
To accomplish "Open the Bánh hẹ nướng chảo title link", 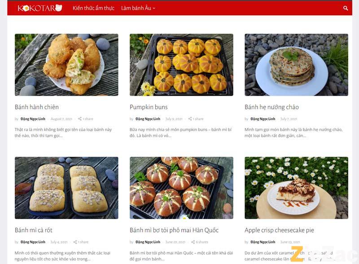I will (x=271, y=107).
